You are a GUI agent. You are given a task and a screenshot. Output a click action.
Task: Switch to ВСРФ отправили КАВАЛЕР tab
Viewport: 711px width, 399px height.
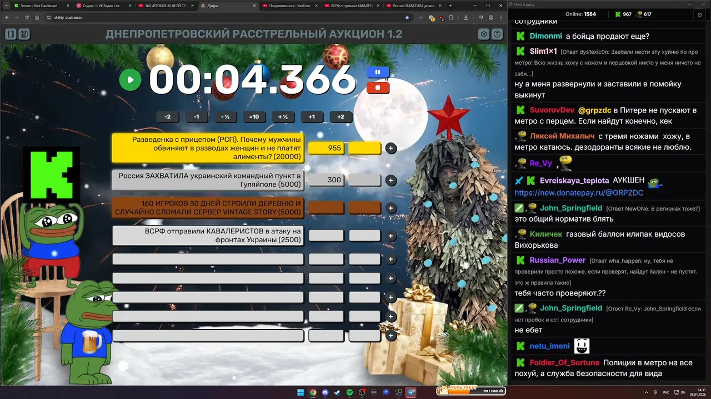(351, 6)
